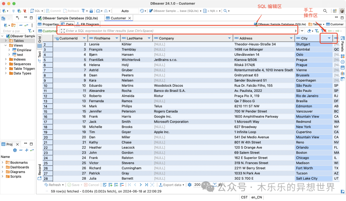Click the transaction log clock icon
This screenshot has height=201, width=346.
click(x=142, y=11)
